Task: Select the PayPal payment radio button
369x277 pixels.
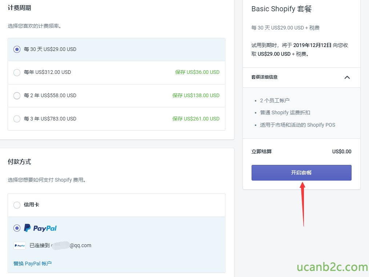Action: point(17,228)
